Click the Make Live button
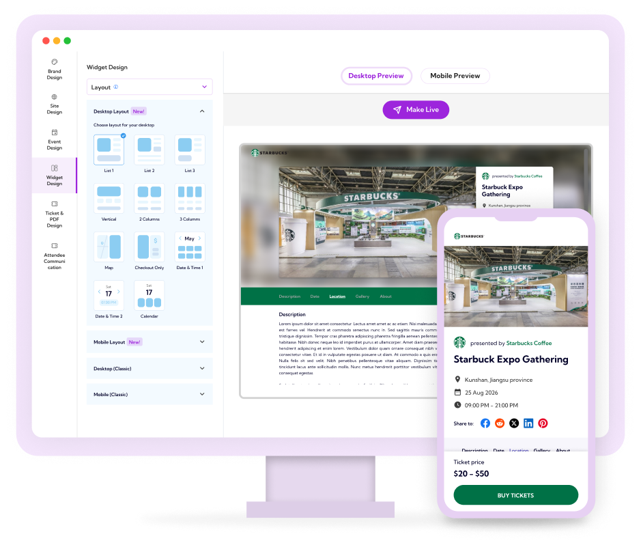The width and height of the screenshot is (641, 543). point(416,109)
